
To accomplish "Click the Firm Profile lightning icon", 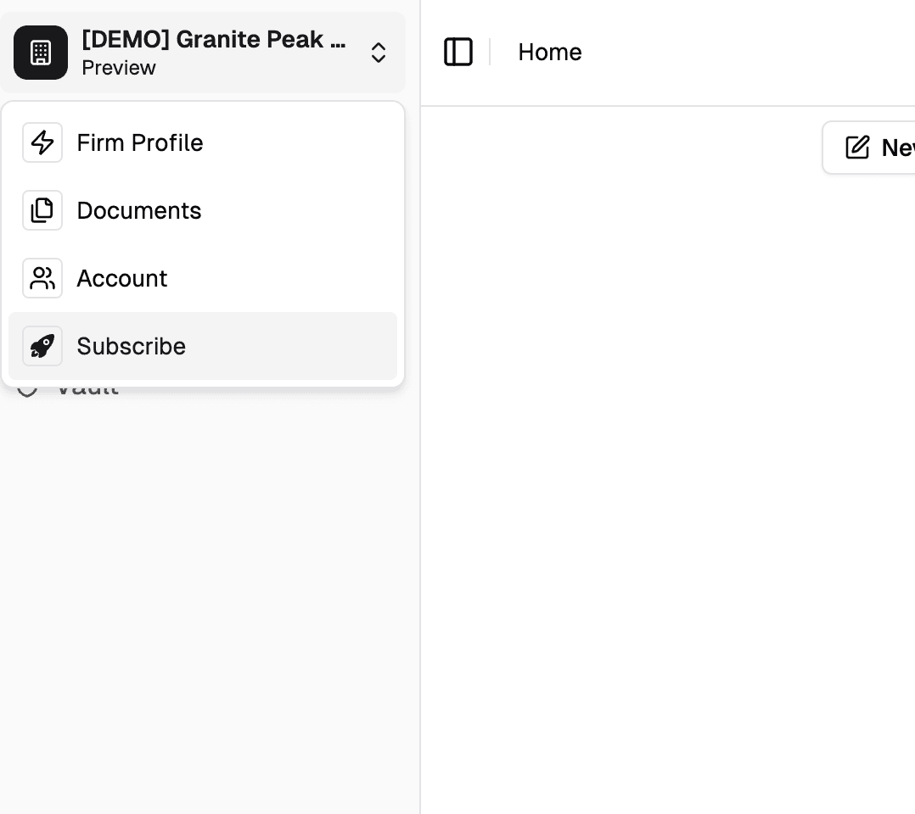I will point(42,142).
